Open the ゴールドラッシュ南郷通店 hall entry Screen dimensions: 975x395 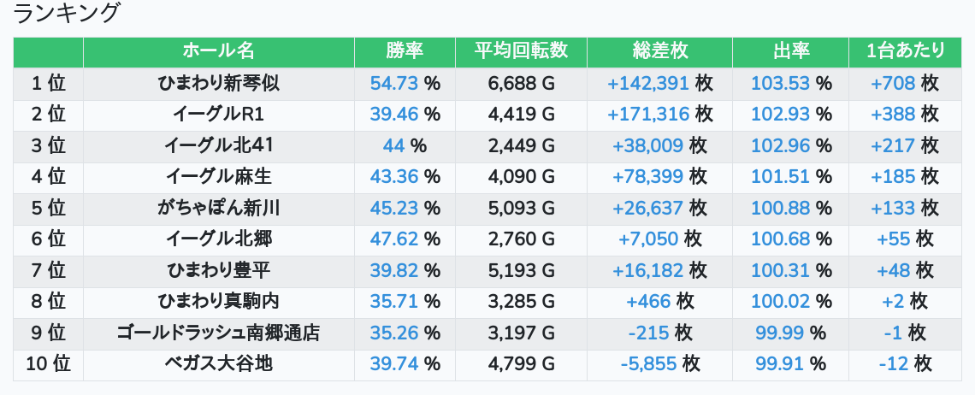219,333
